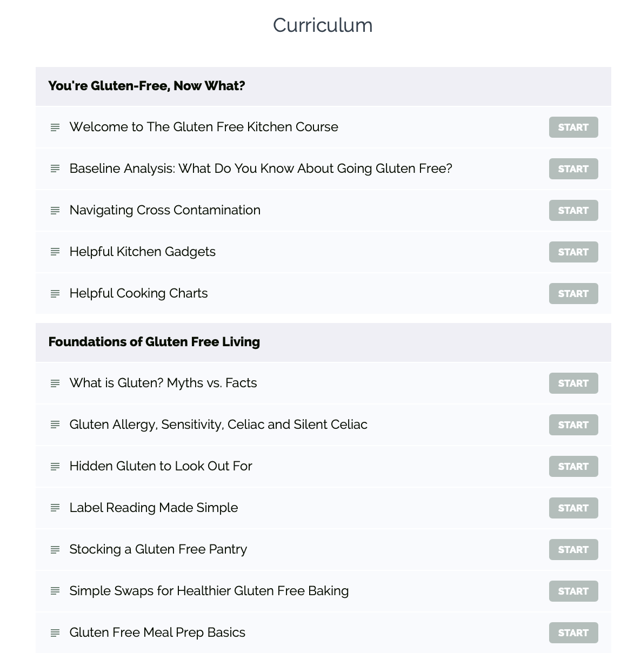Start the Helpful Kitchen Gadgets lesson

coord(573,252)
